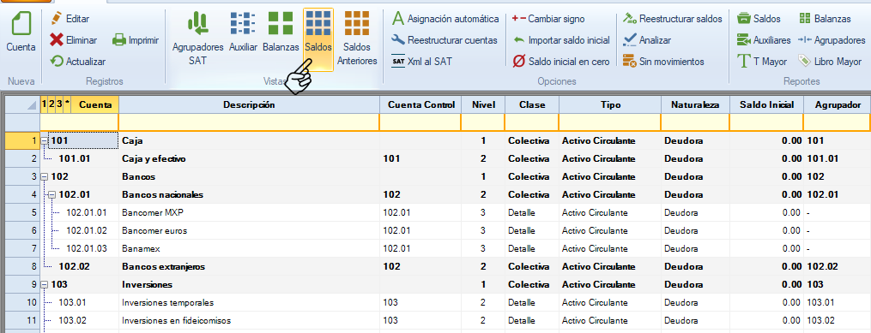The height and width of the screenshot is (333, 871).
Task: Show tree level 3
Action: (59, 104)
